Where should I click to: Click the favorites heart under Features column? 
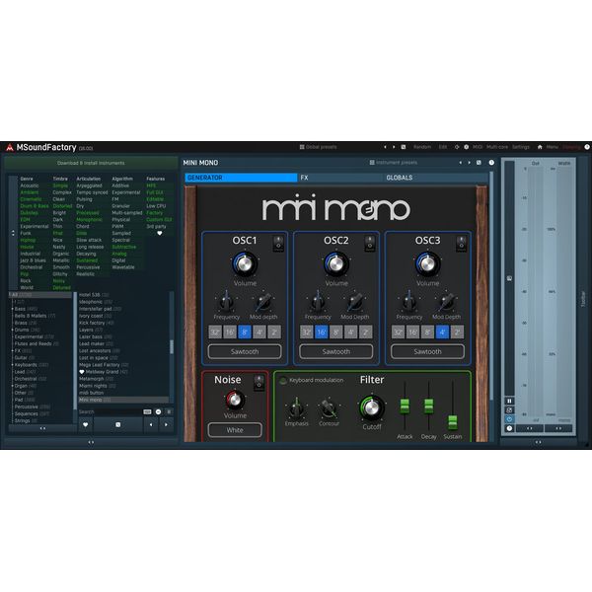[160, 233]
